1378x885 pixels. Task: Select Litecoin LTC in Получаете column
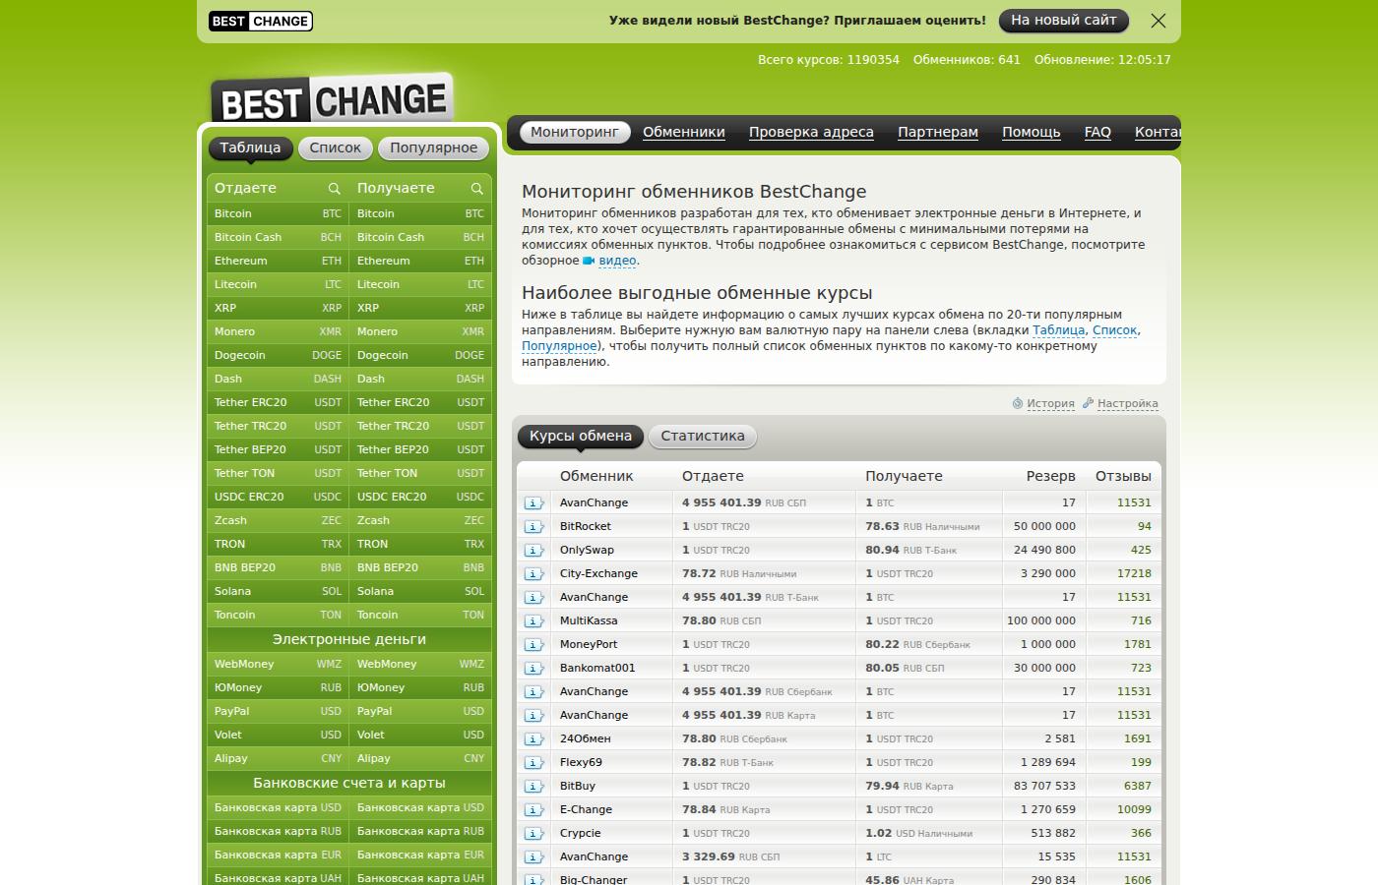pyautogui.click(x=420, y=284)
